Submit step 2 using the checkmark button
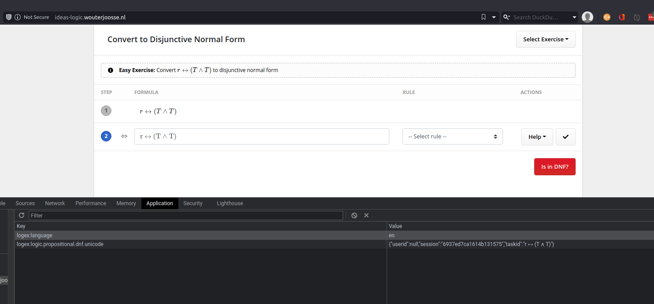The width and height of the screenshot is (654, 304). 565,137
